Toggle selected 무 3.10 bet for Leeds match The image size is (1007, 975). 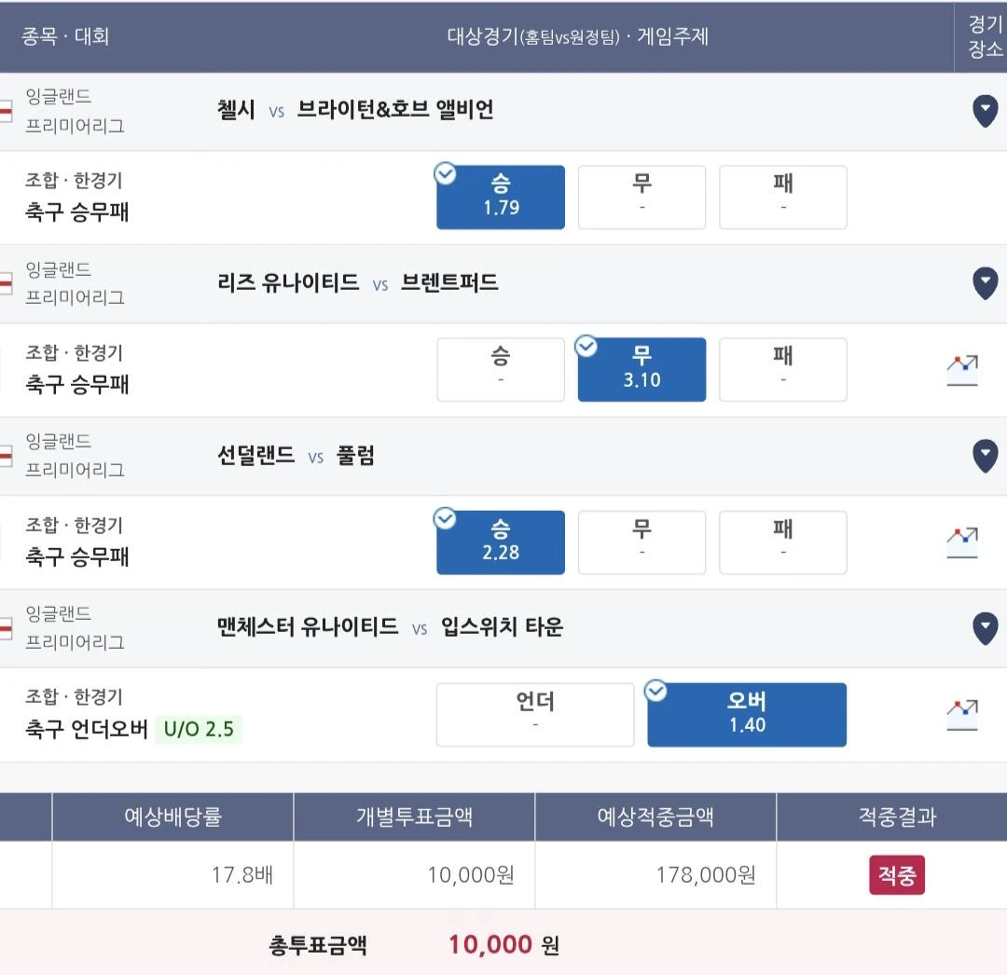(x=641, y=370)
